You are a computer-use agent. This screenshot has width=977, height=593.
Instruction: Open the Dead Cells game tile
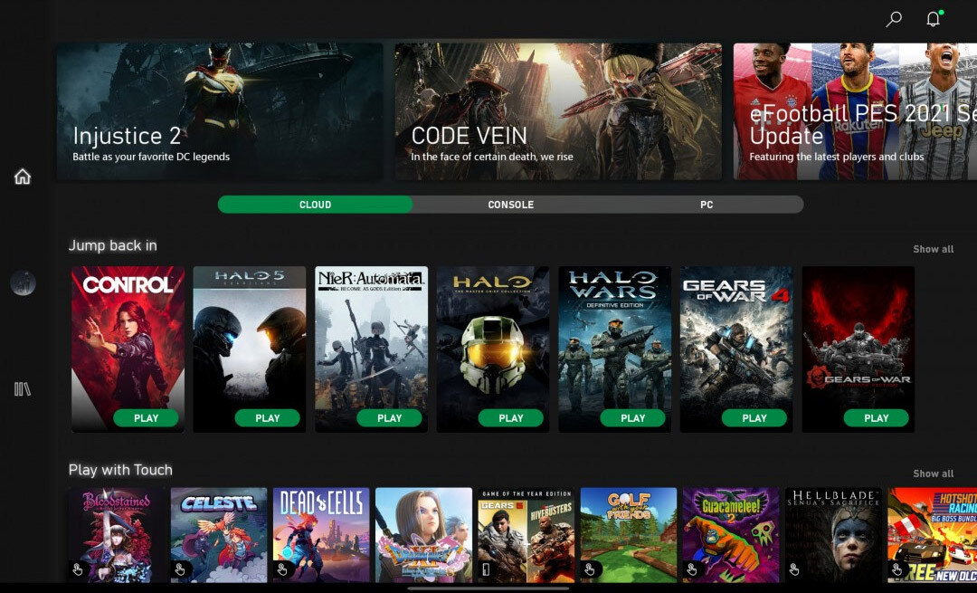(x=321, y=535)
